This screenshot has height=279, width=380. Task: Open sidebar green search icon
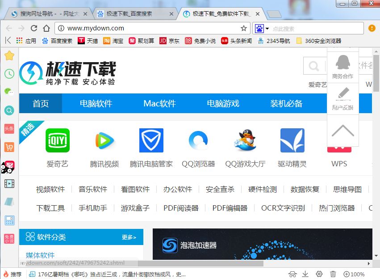click(9, 110)
